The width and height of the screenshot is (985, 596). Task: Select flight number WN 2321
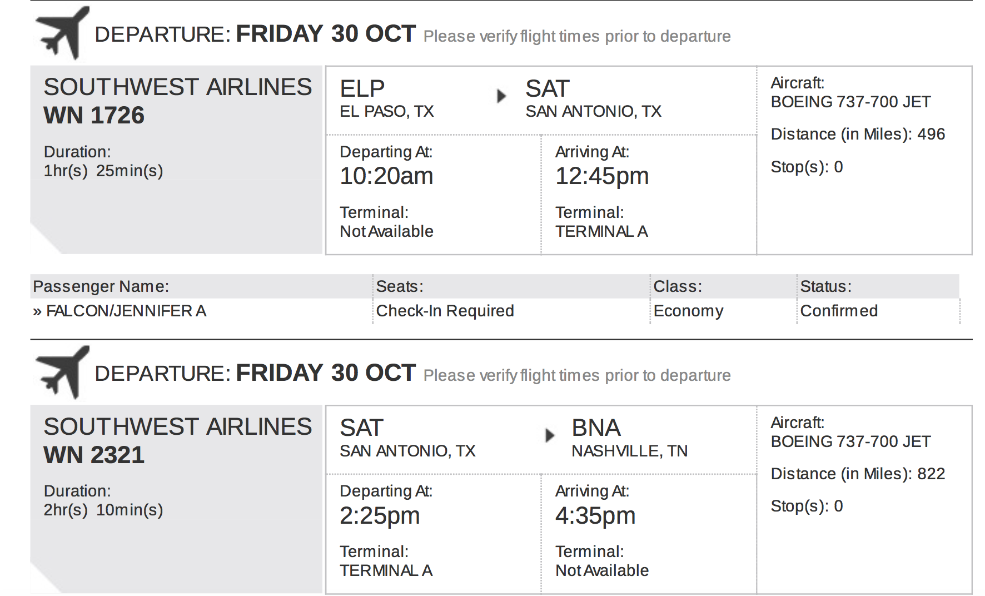[x=94, y=455]
